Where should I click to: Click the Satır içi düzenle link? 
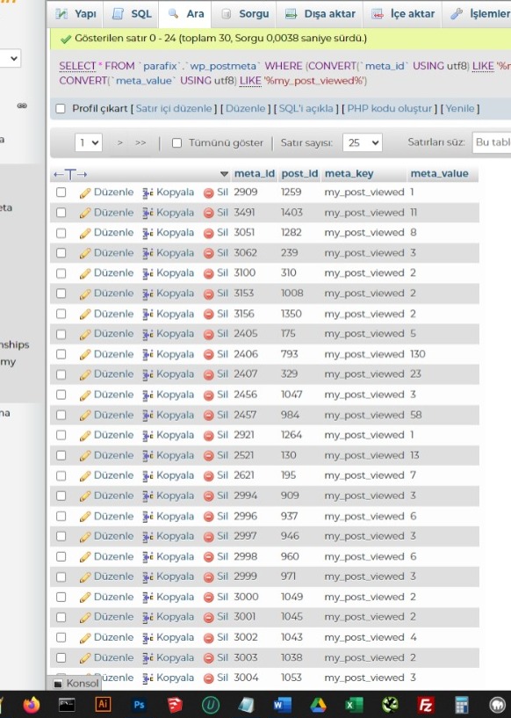tap(174, 108)
